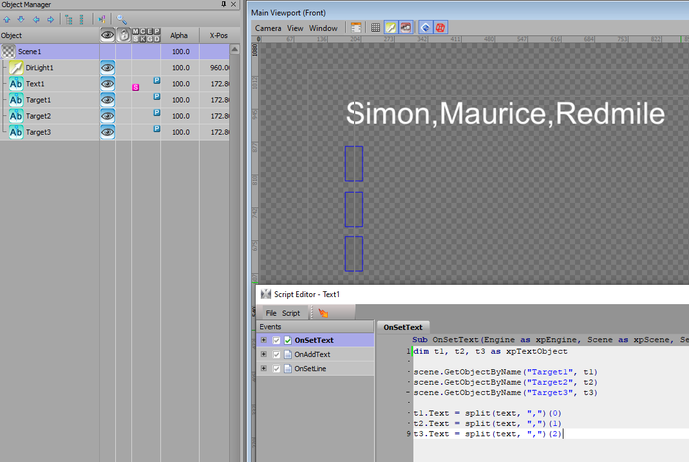This screenshot has width=689, height=462.
Task: Hide the DirLight1 object using its eye
Action: point(108,68)
